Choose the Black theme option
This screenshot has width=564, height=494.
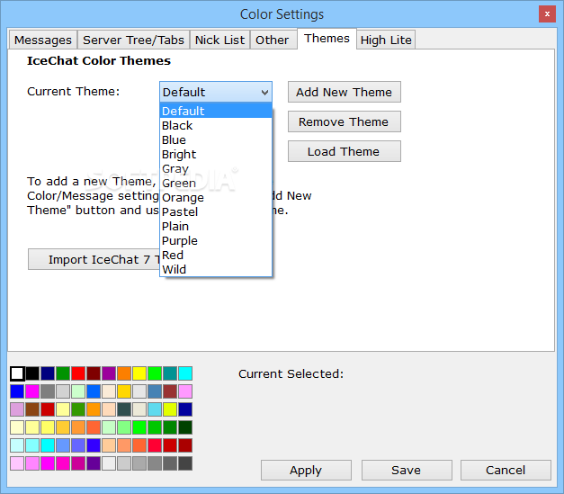216,126
